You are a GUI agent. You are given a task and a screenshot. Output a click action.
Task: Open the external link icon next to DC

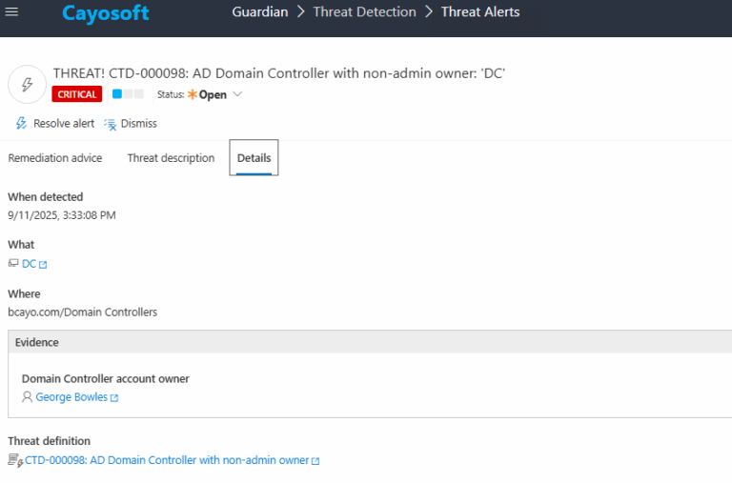(x=43, y=265)
